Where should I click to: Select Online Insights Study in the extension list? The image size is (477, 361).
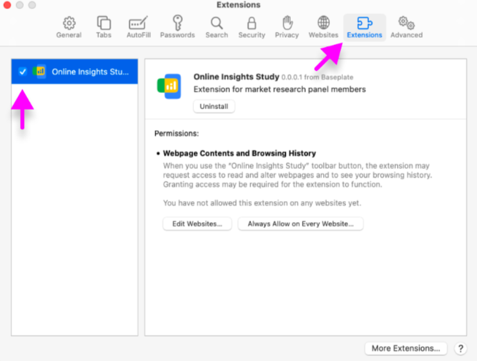[74, 71]
